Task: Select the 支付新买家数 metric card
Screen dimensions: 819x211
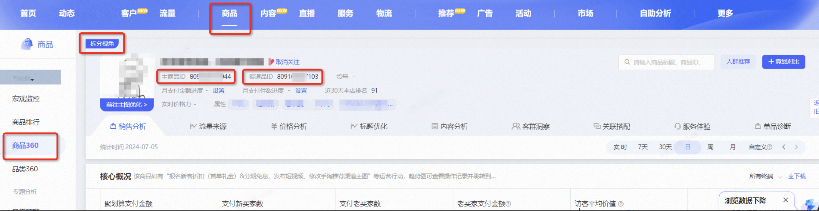Action: tap(276, 200)
